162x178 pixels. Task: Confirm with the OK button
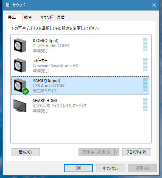tap(78, 168)
